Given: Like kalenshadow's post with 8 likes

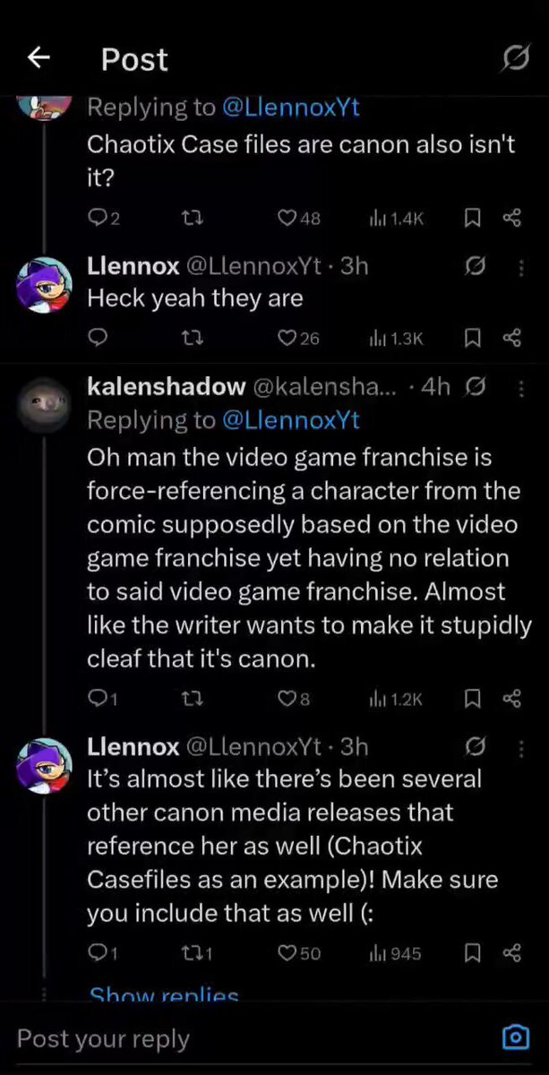Looking at the screenshot, I should [x=293, y=699].
